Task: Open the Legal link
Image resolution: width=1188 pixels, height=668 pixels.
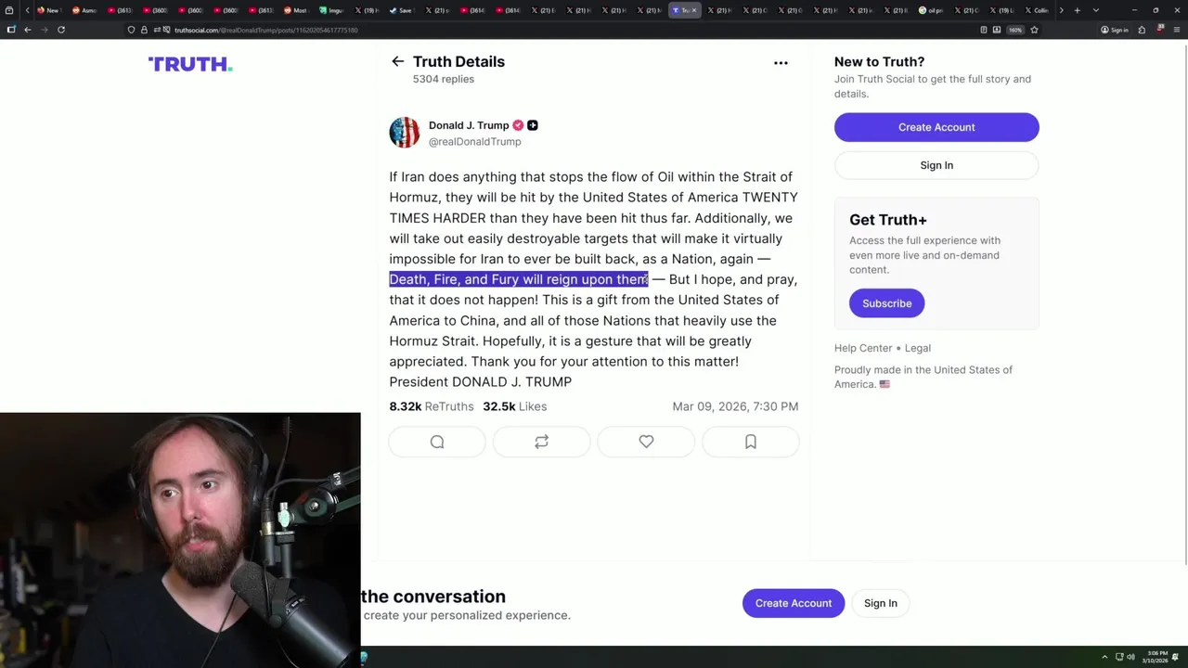Action: [918, 348]
